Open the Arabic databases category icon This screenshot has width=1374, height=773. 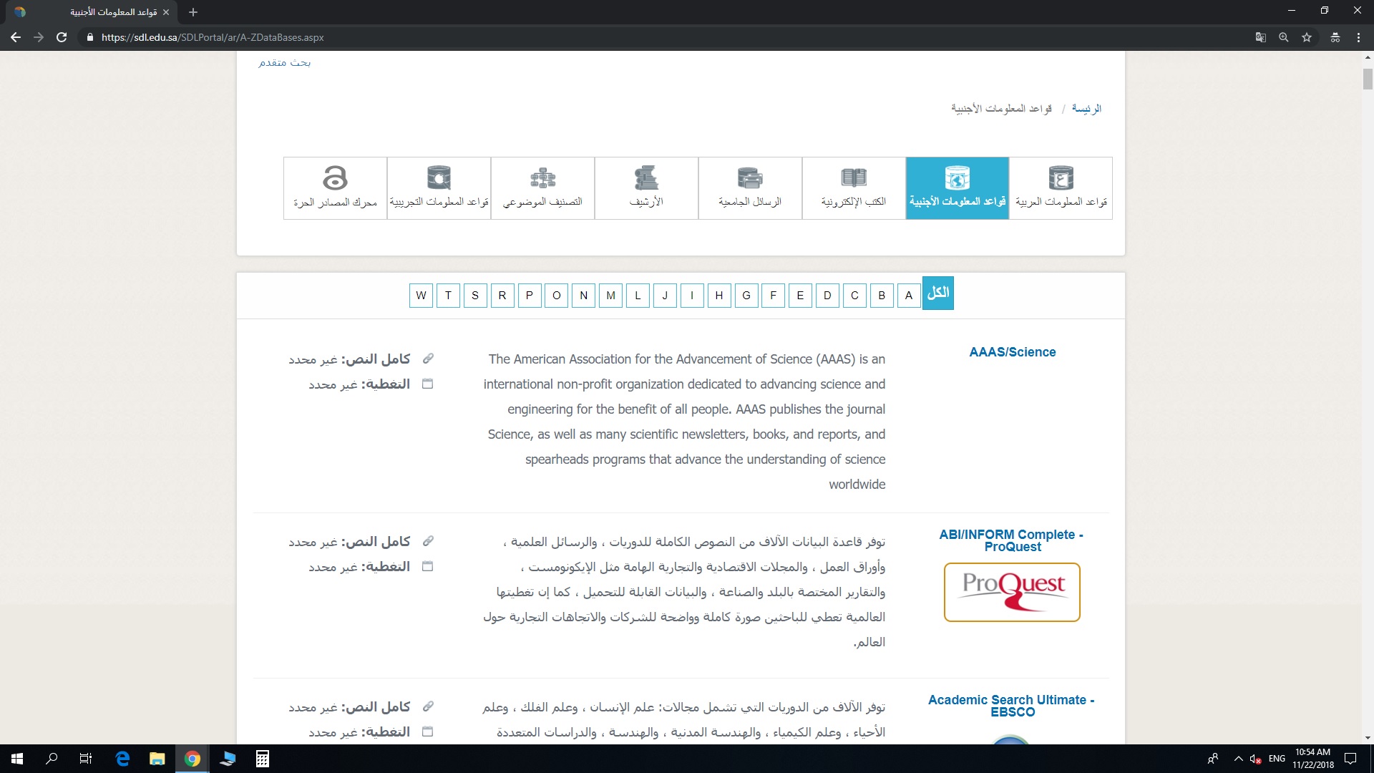point(1061,178)
